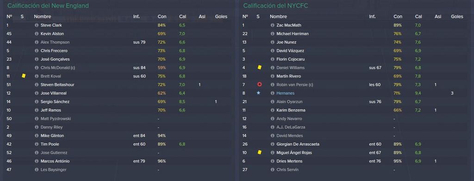This screenshot has height=181, width=474.
Task: Select Marcos António player row
Action: (x=118, y=161)
